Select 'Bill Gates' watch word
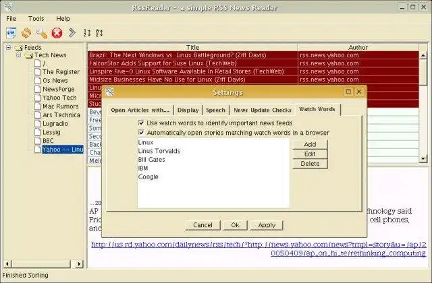432x283 pixels. click(x=213, y=160)
